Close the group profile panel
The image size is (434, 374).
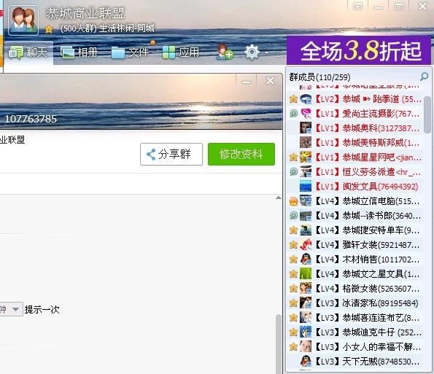point(270,81)
